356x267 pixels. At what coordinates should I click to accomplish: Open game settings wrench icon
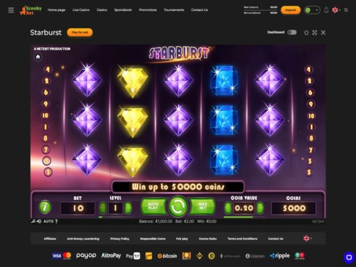coord(33,221)
